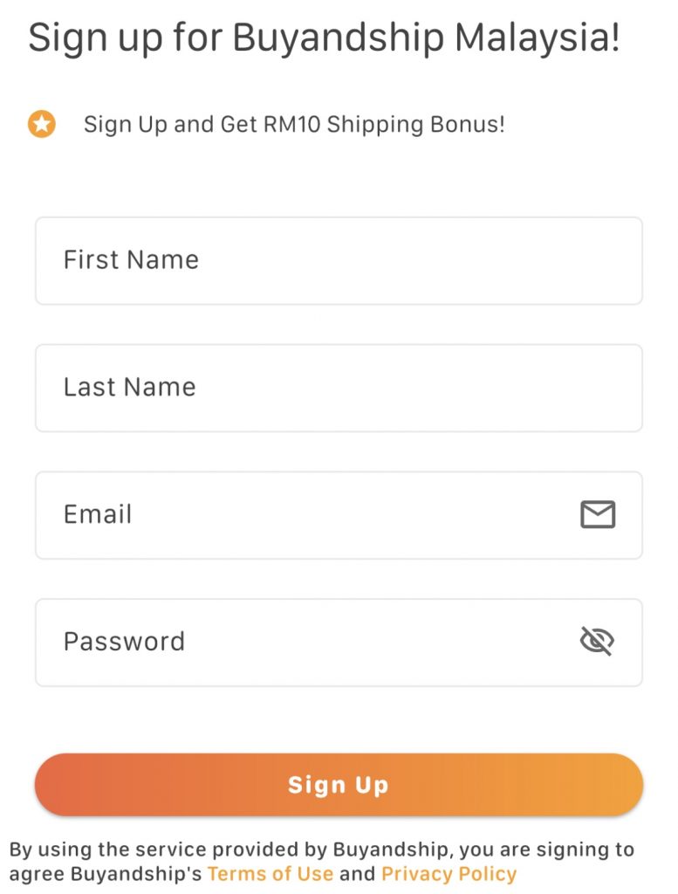Select the Email input field

click(x=339, y=515)
